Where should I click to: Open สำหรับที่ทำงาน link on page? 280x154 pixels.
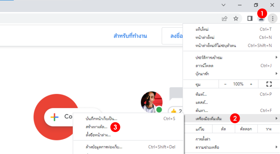130,36
